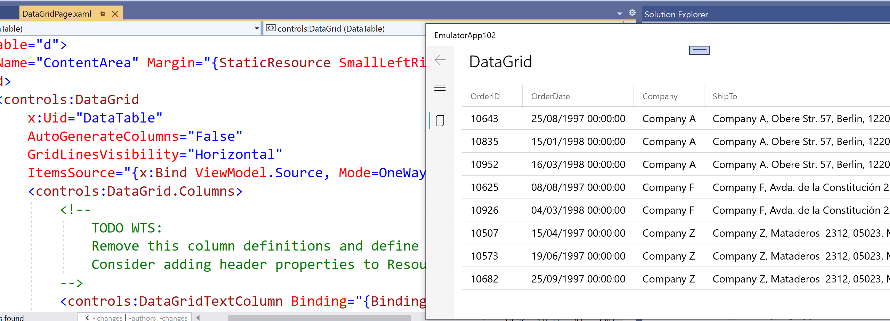The width and height of the screenshot is (890, 321).
Task: Click the drag handle above the DataGrid title
Action: pos(700,50)
